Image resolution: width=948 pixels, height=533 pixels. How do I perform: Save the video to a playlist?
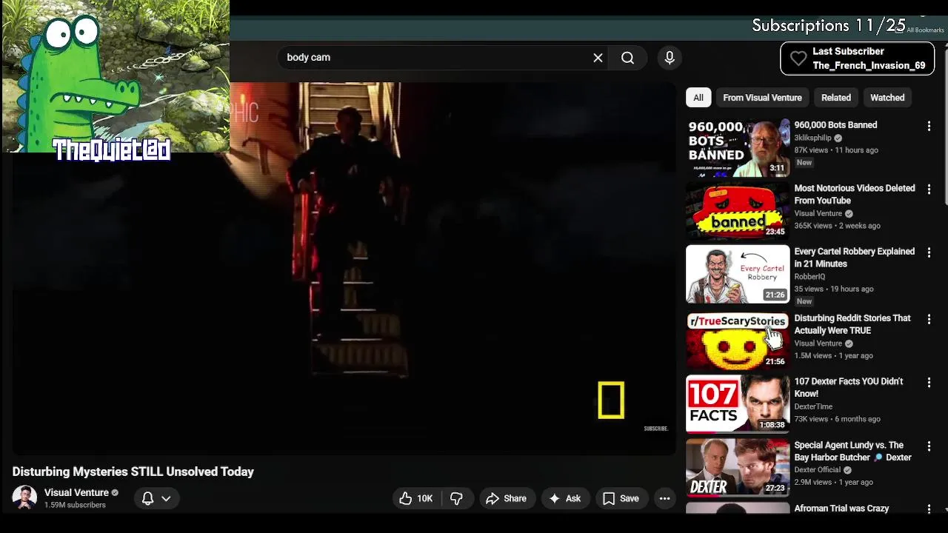click(621, 499)
